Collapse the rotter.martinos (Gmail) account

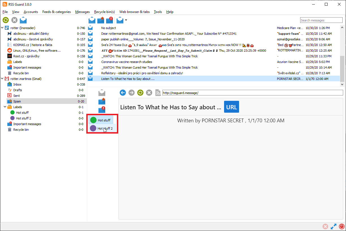[3, 79]
